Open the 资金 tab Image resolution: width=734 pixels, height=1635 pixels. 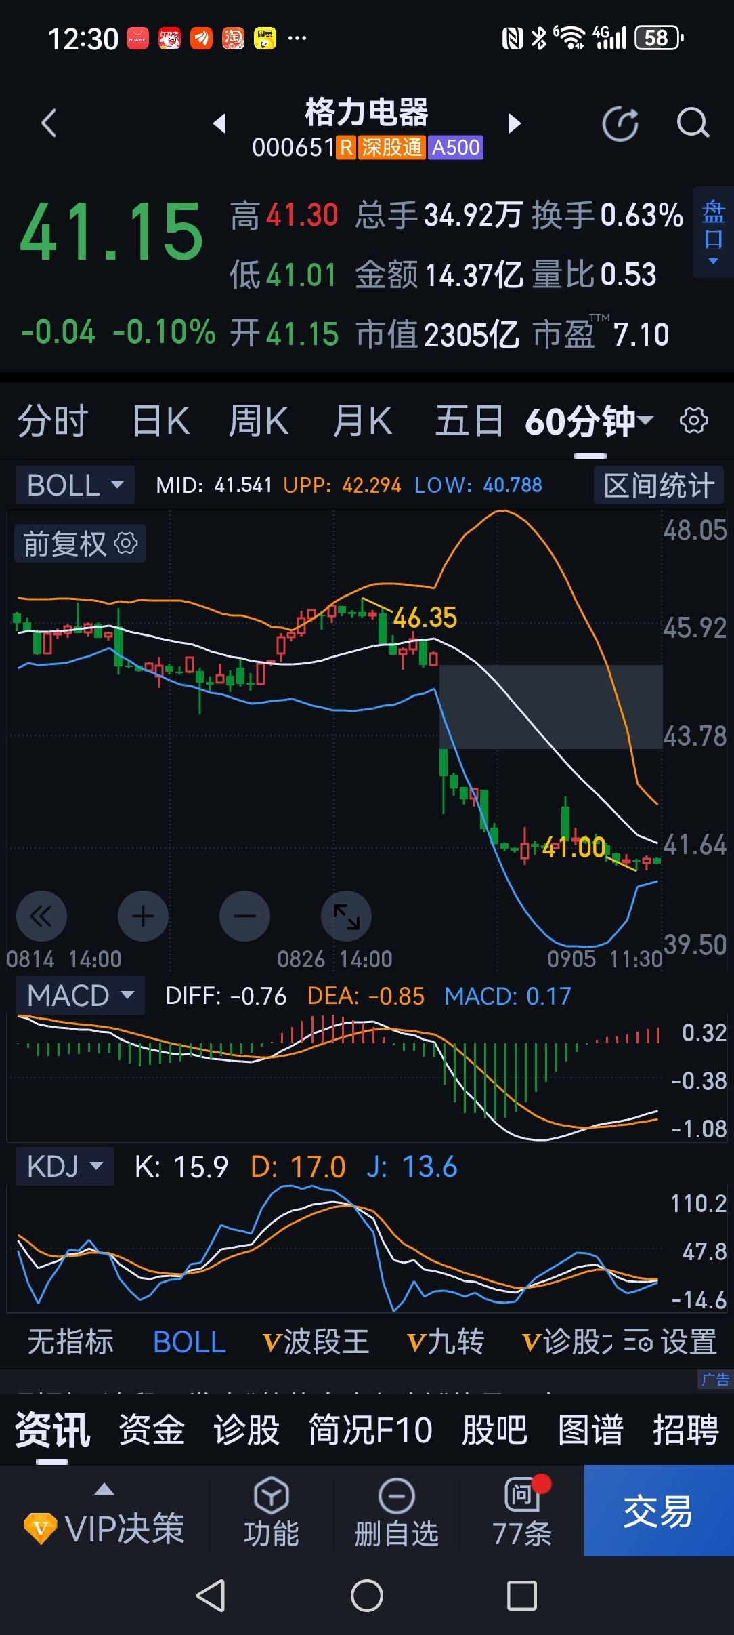pos(152,1430)
